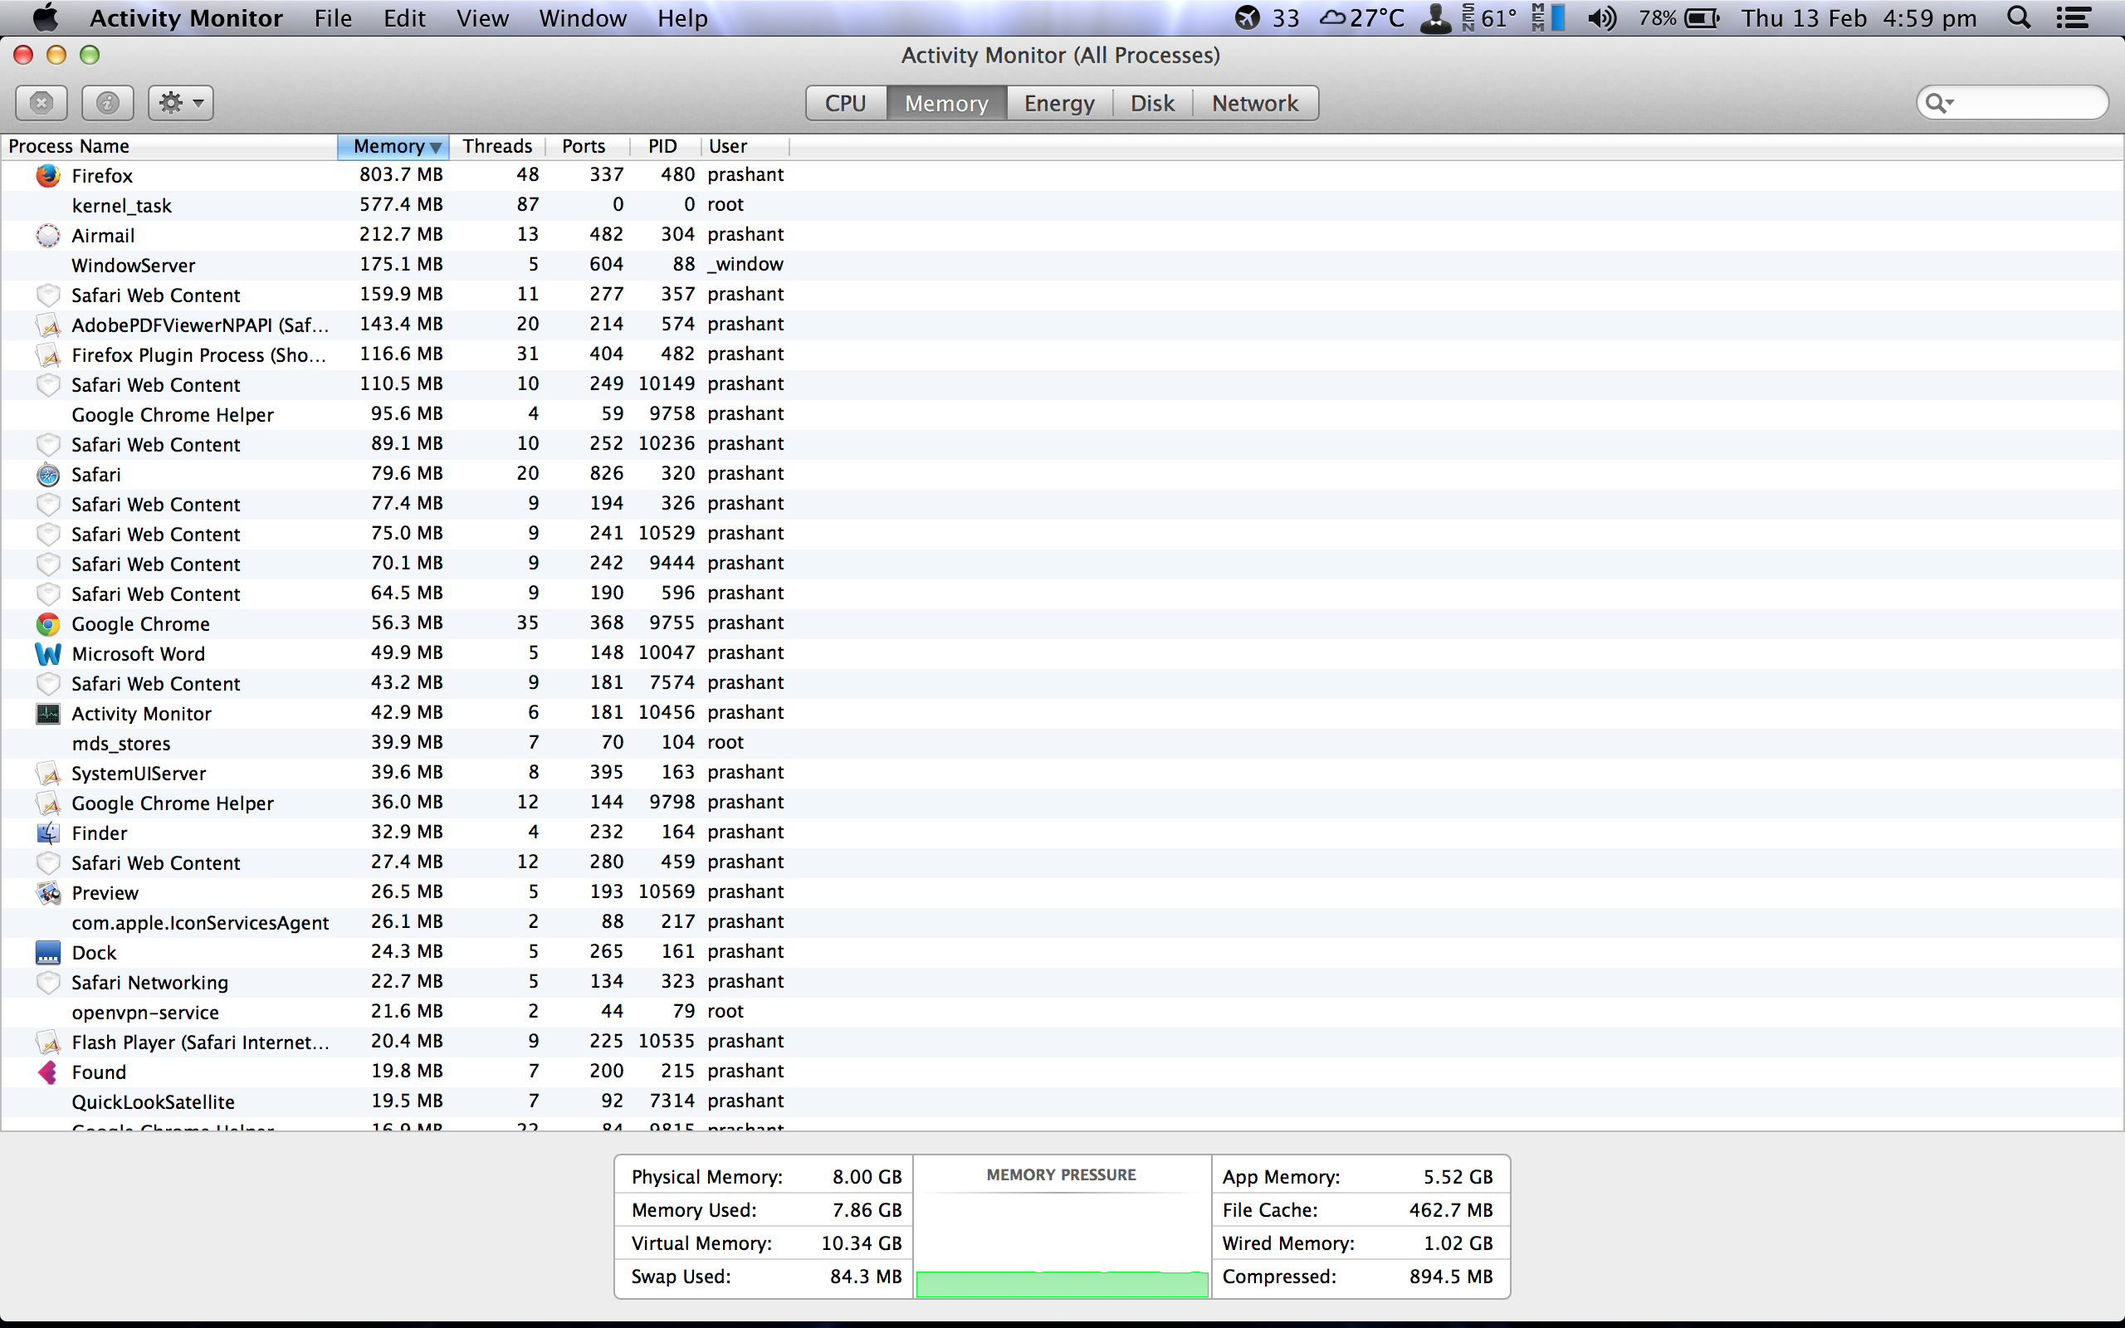Image resolution: width=2125 pixels, height=1328 pixels.
Task: Open the File menu
Action: point(333,17)
